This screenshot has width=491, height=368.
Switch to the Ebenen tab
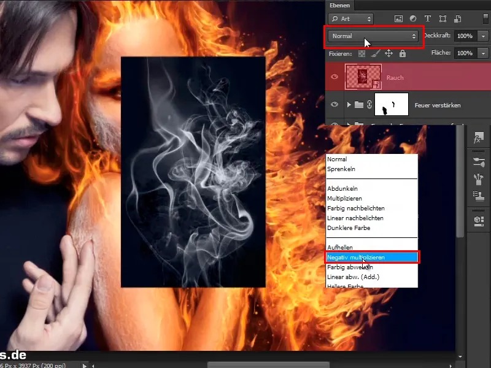click(340, 6)
